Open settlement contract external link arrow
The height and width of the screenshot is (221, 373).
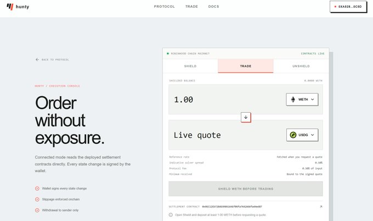(321, 207)
